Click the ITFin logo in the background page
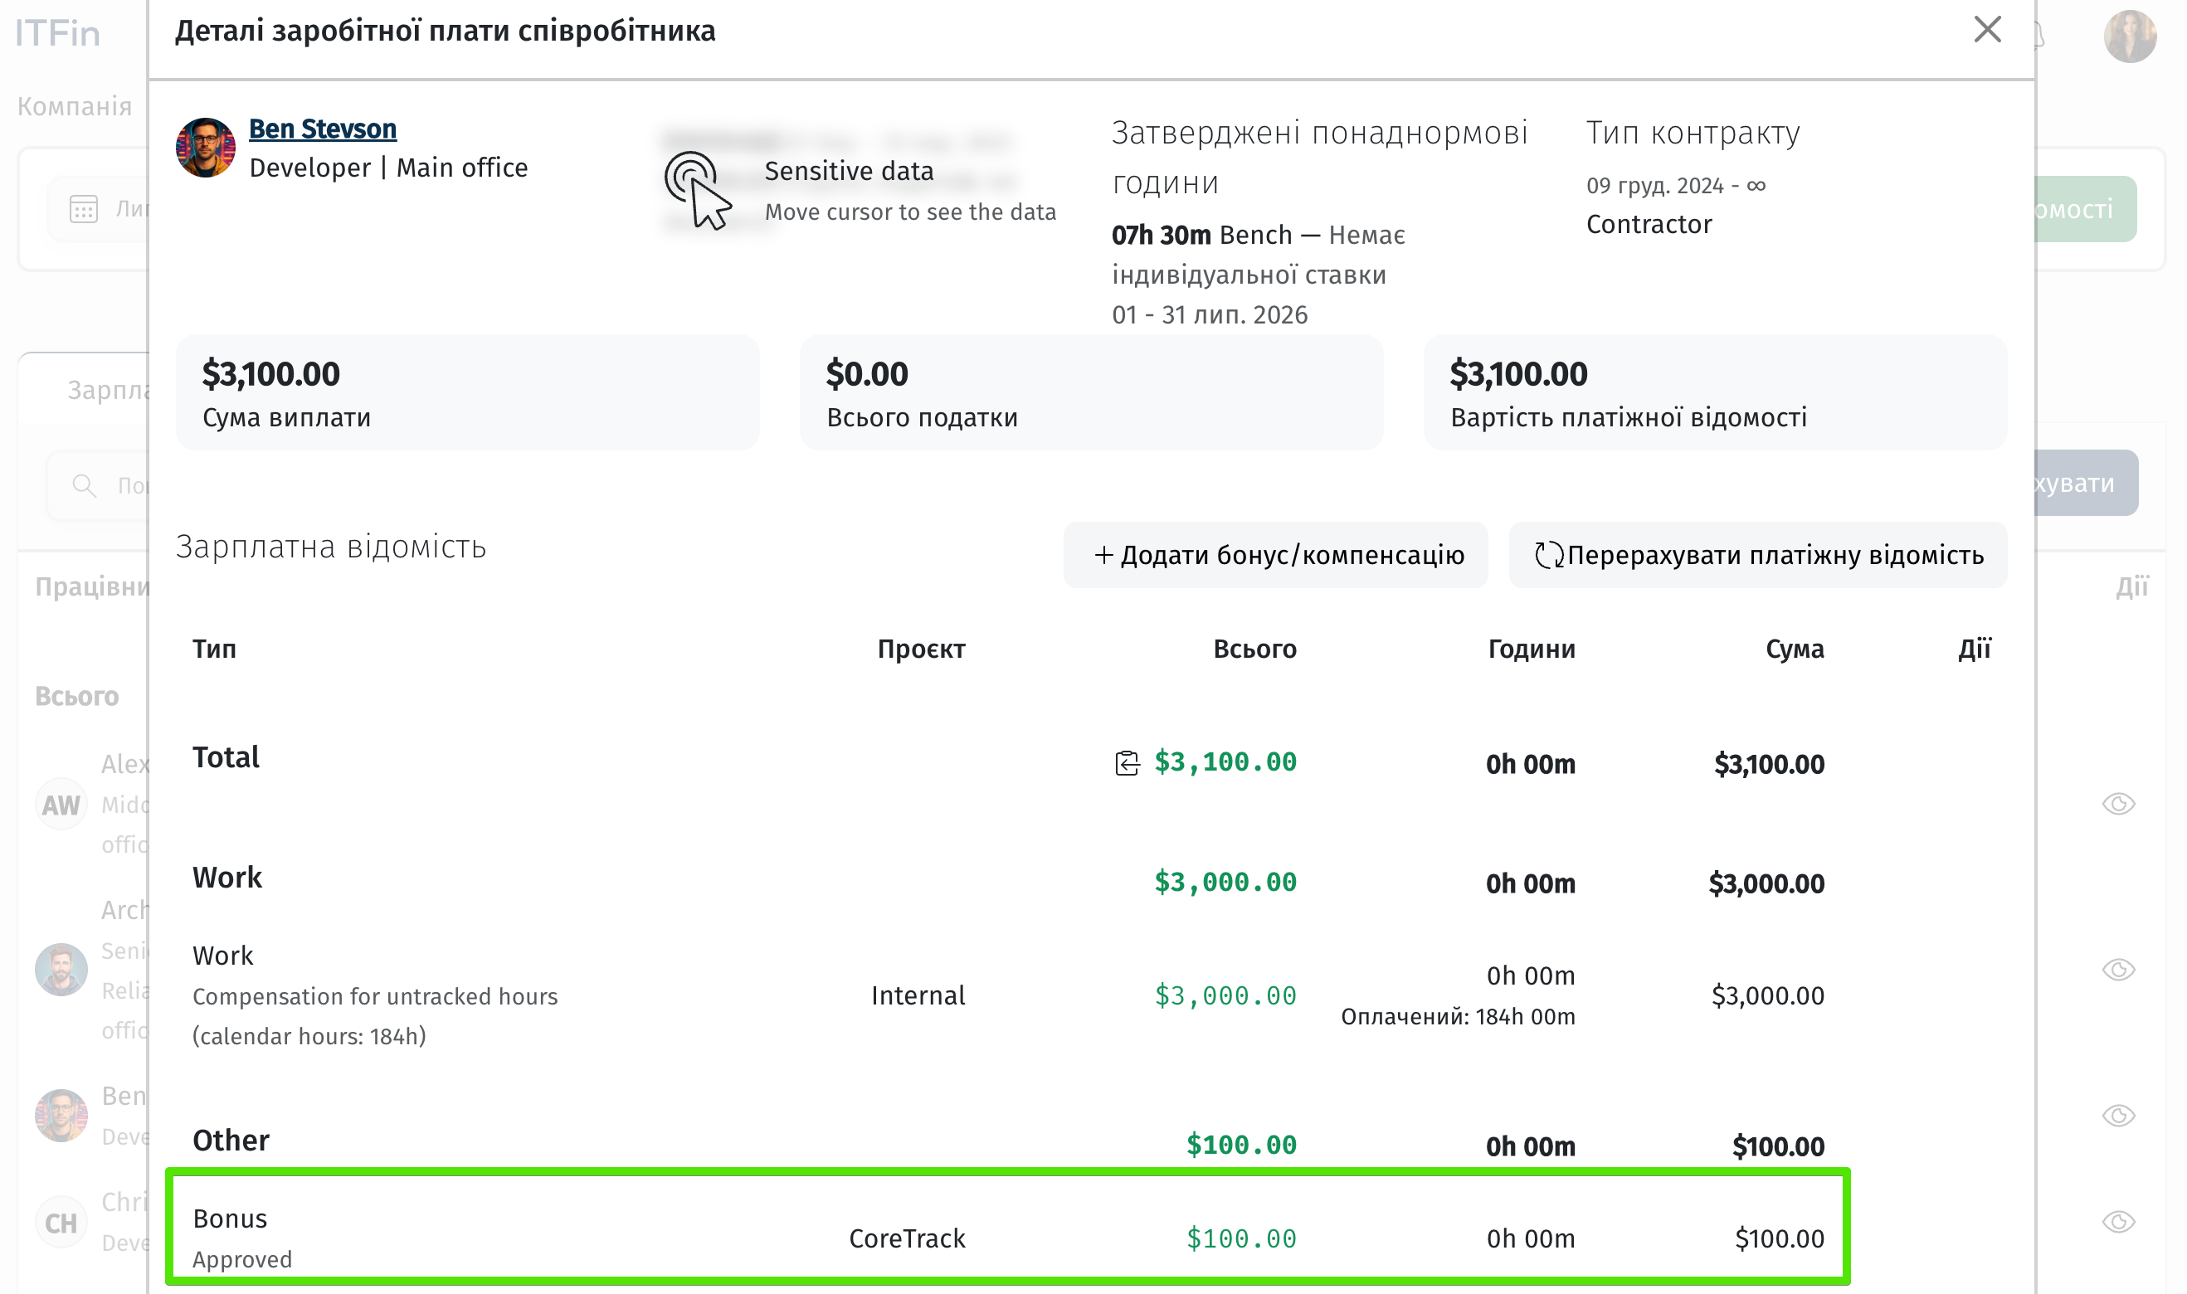 pyautogui.click(x=57, y=33)
